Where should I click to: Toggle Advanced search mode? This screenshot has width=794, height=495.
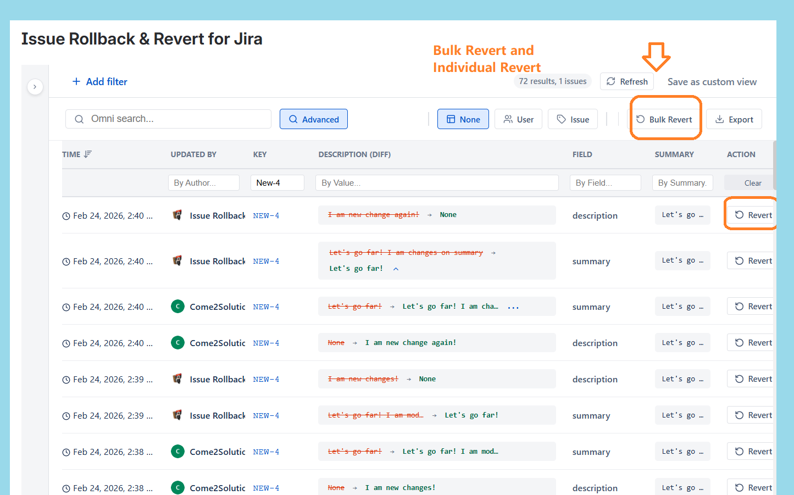click(313, 119)
